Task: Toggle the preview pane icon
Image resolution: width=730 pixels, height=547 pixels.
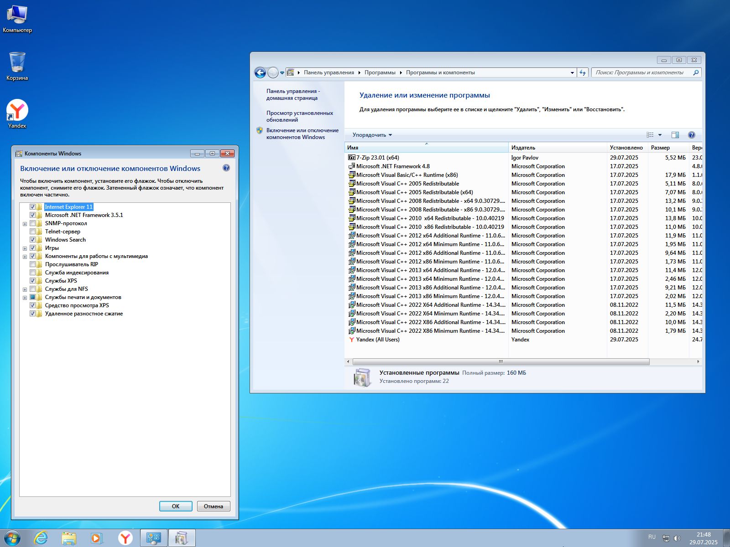Action: pyautogui.click(x=675, y=135)
